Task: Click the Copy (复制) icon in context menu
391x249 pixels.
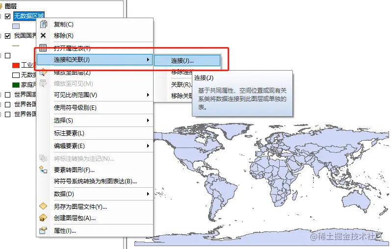Action: point(43,24)
